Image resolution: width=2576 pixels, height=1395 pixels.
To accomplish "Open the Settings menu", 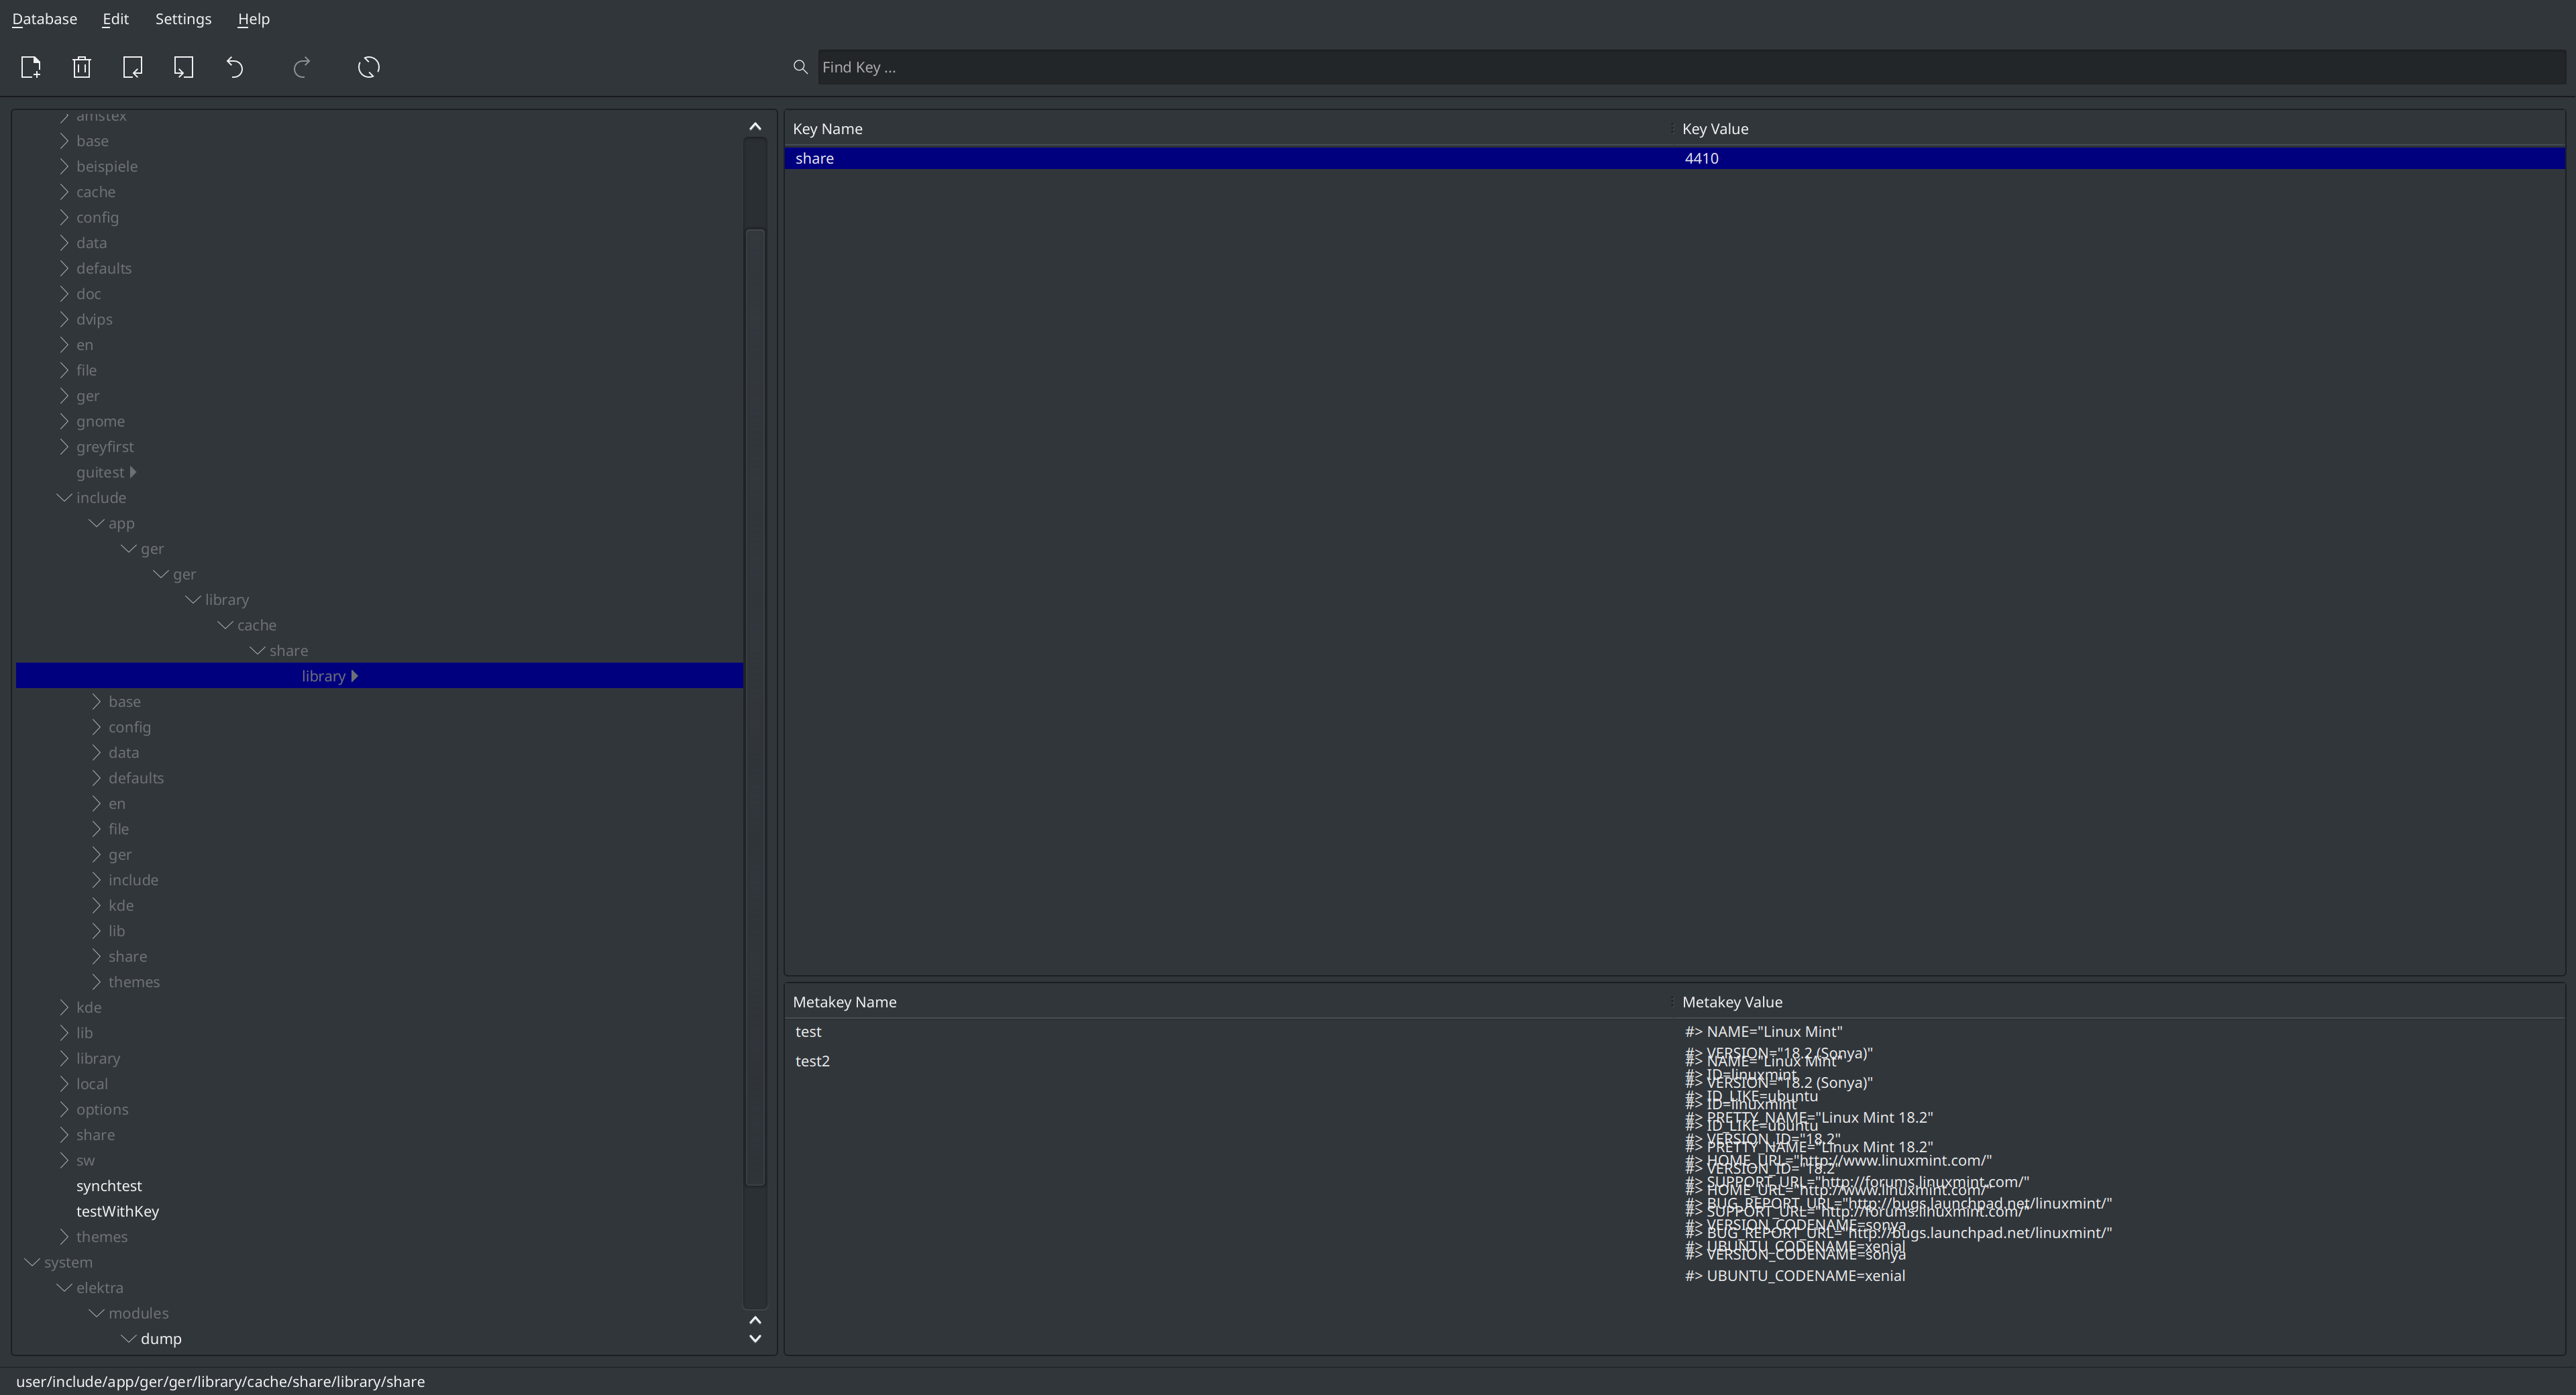I will click(x=183, y=18).
